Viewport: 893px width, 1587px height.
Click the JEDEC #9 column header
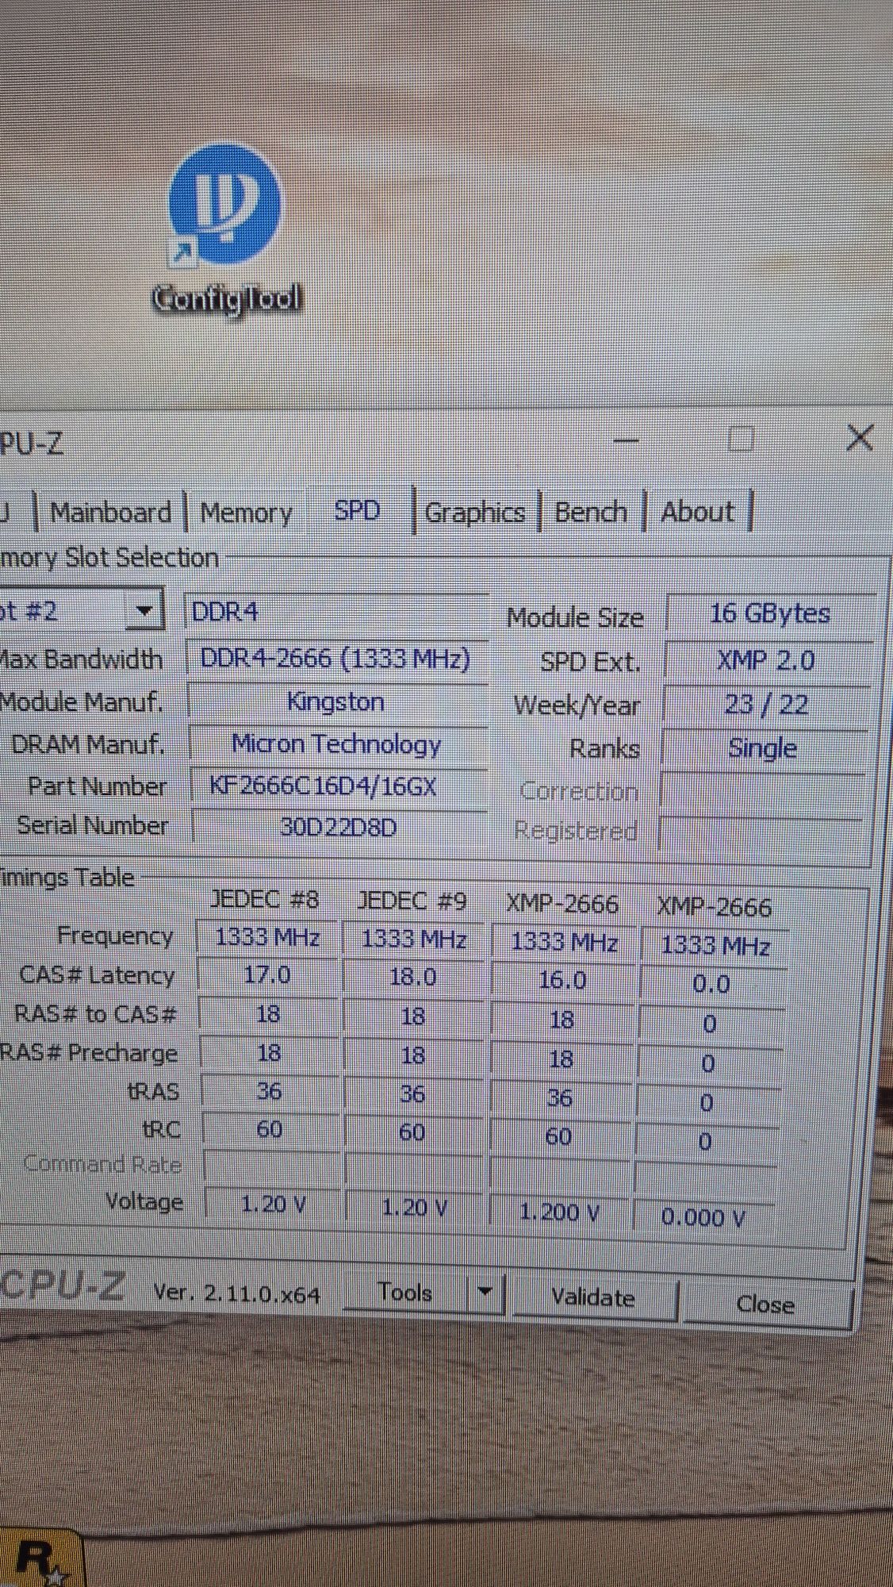(412, 901)
